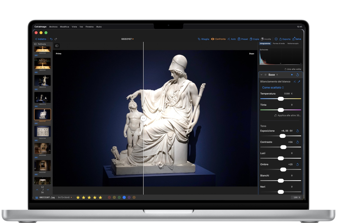Undo the last edit
Screen dimensions: 337x224
51,39
